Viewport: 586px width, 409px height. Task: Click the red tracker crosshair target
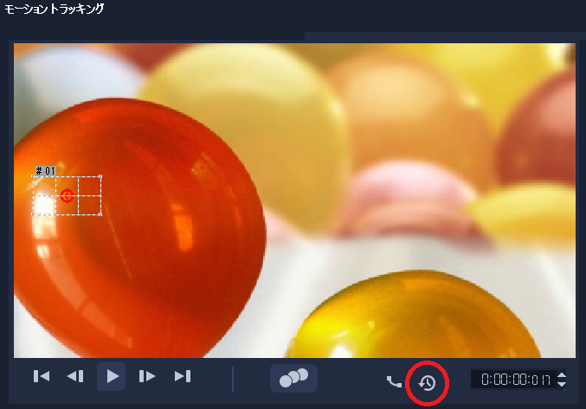click(x=67, y=195)
